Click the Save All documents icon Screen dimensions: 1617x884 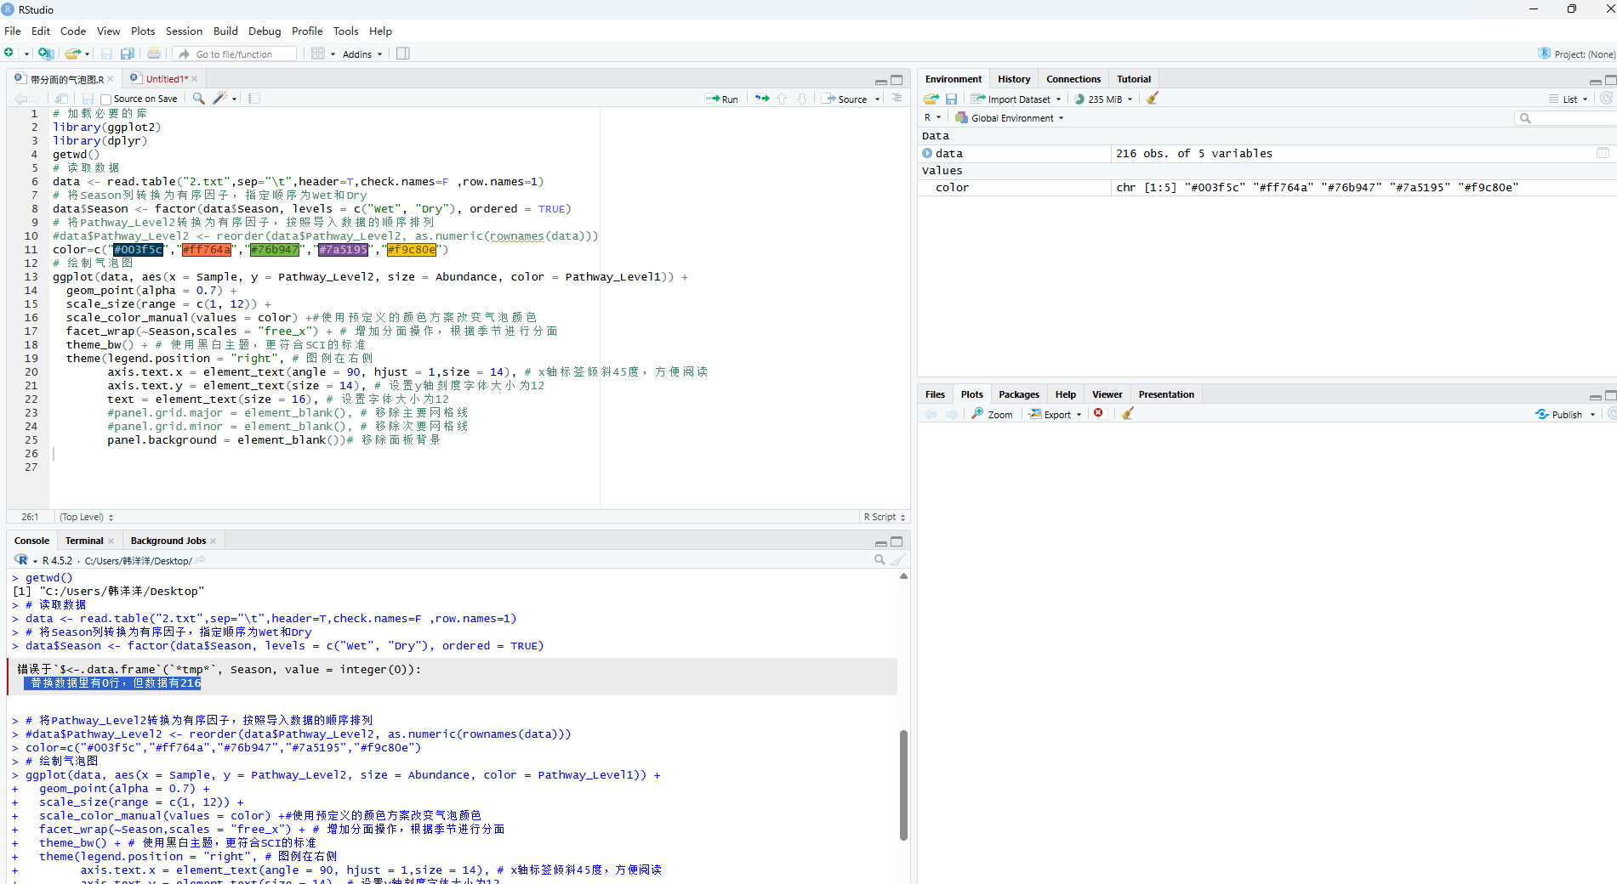(128, 54)
